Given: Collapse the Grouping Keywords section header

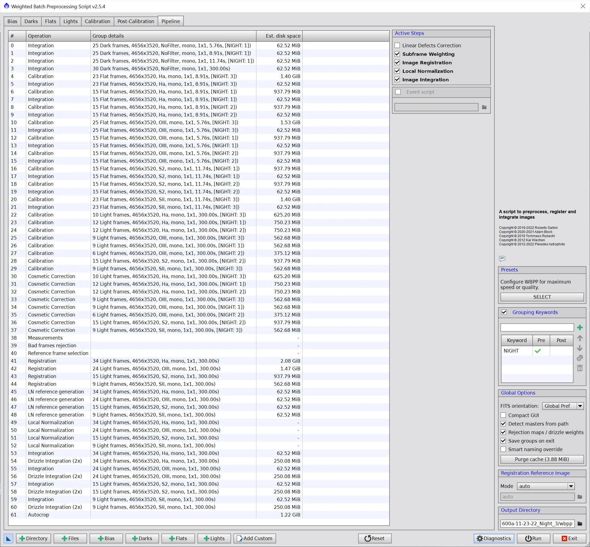Looking at the screenshot, I should 535,312.
